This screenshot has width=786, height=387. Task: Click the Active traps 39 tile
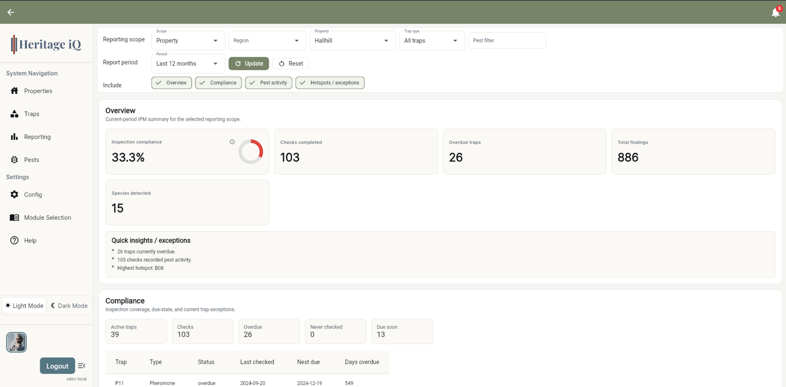click(x=136, y=331)
